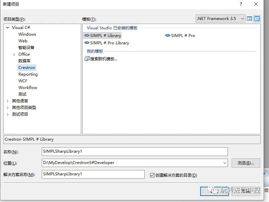Select Office project type
This screenshot has height=202, width=269.
(24, 54)
